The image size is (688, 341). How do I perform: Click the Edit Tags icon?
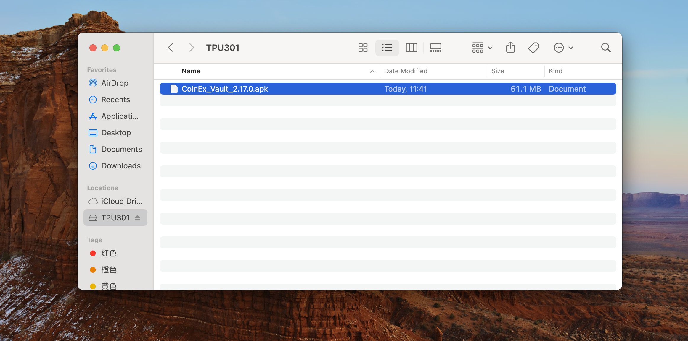click(534, 48)
